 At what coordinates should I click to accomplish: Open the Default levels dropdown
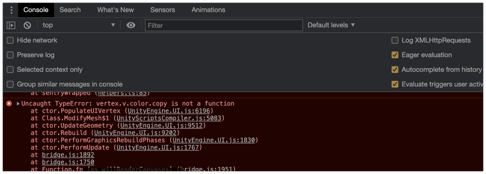331,25
